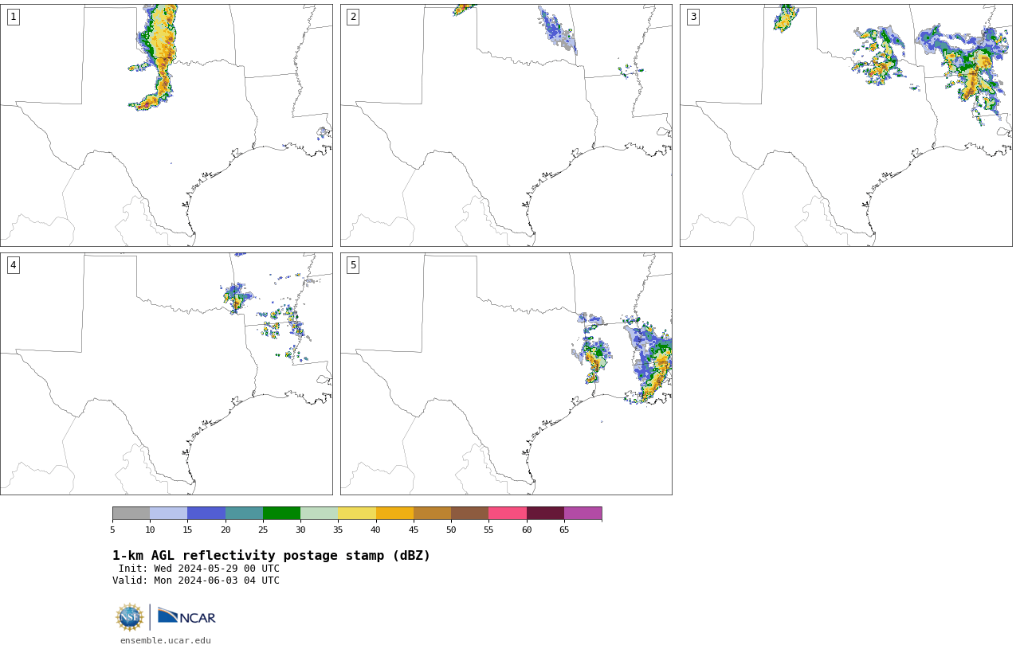Click the purple above-65 dBZ colorbar swatch
The height and width of the screenshot is (649, 1020).
point(583,513)
